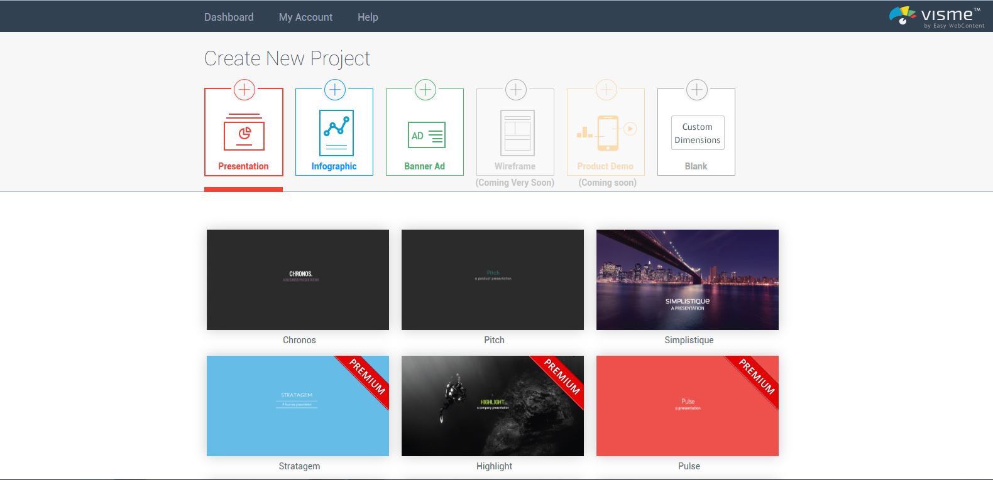The image size is (993, 480).
Task: Click the Product Demo label
Action: click(605, 166)
